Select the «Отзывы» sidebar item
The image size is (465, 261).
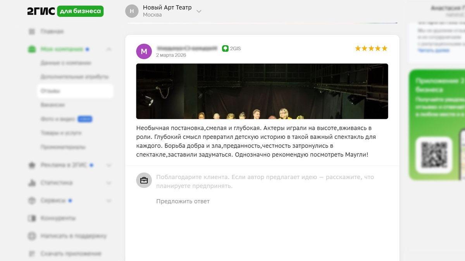point(75,91)
